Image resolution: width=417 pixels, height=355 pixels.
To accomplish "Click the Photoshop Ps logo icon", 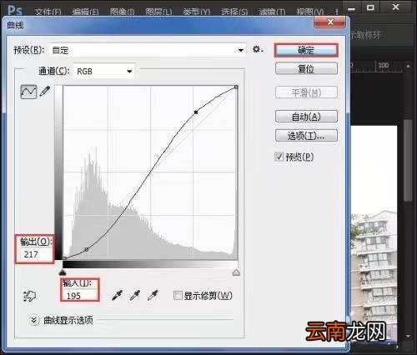I will (x=15, y=10).
